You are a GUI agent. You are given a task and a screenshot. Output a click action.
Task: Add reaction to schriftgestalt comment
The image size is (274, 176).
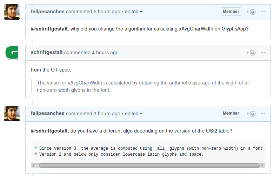click(251, 53)
